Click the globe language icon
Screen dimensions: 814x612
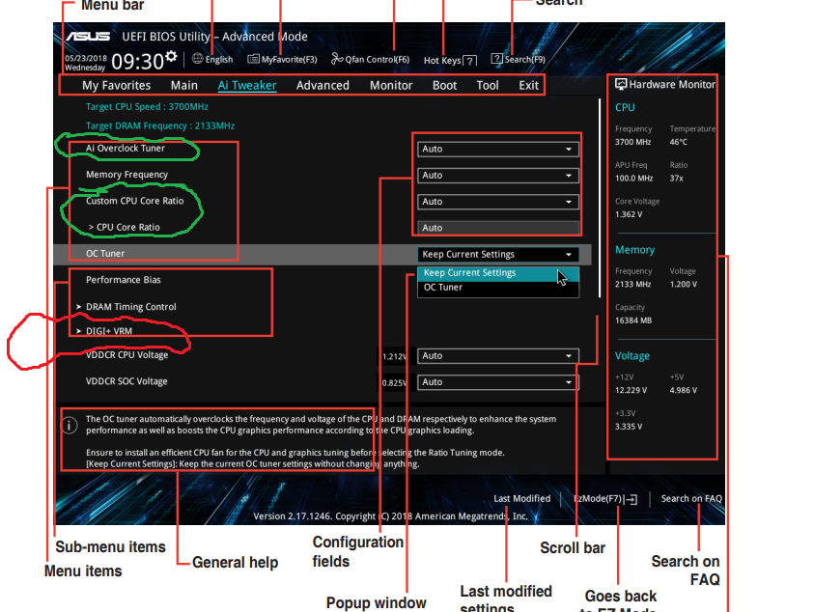click(x=197, y=59)
